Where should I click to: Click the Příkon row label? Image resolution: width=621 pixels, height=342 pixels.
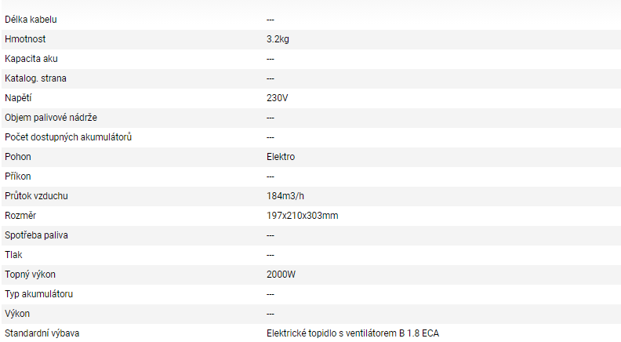point(18,176)
